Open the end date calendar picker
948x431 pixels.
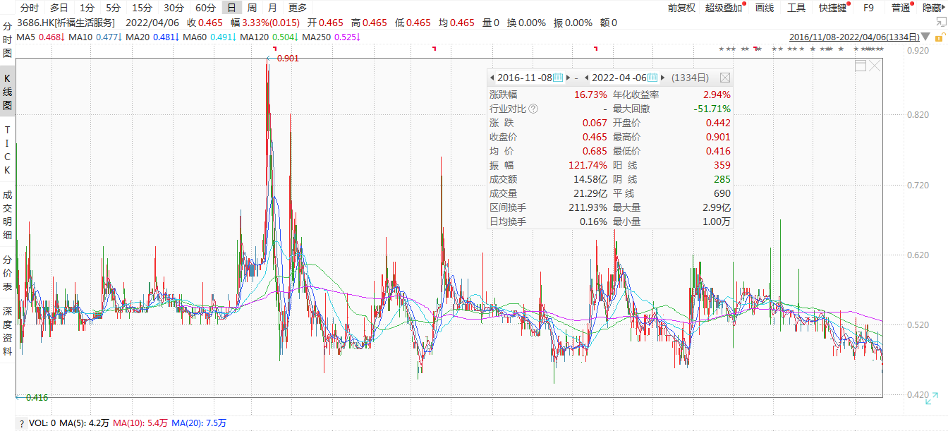[653, 78]
